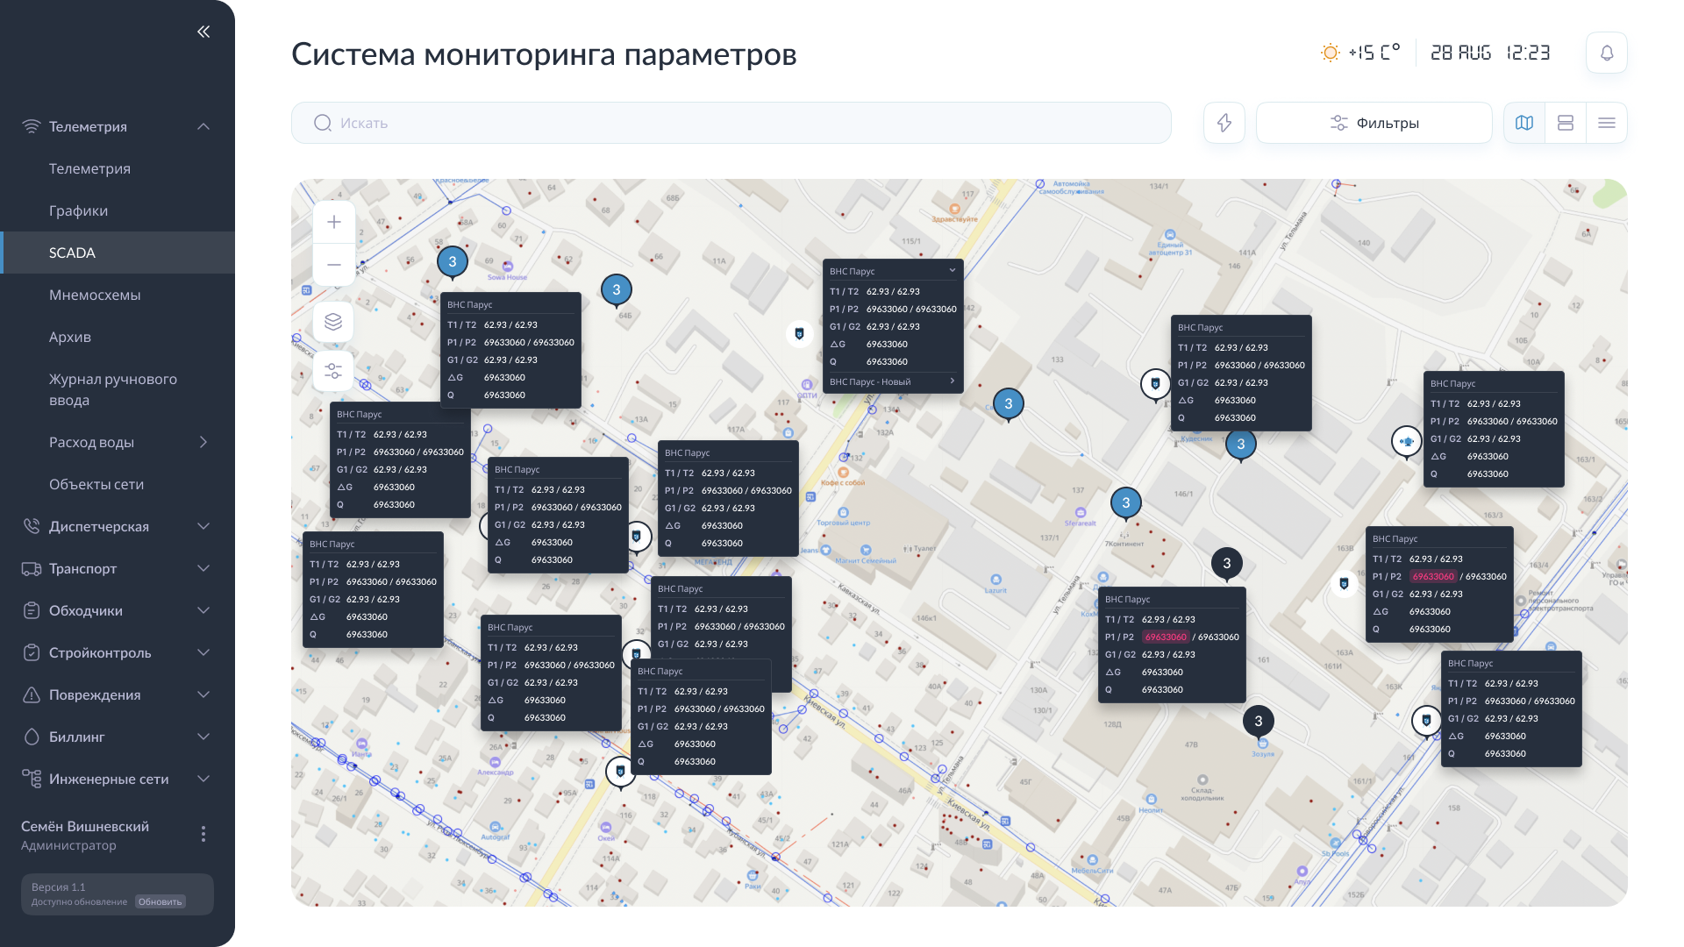Click shield marker left of bottom-right ВНС card
The width and height of the screenshot is (1684, 947).
point(1427,721)
